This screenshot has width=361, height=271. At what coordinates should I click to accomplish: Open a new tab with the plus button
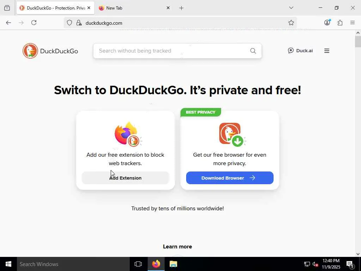click(181, 8)
